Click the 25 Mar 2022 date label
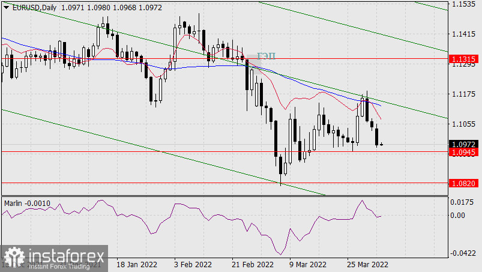Image resolution: width=482 pixels, height=272 pixels. point(367,265)
